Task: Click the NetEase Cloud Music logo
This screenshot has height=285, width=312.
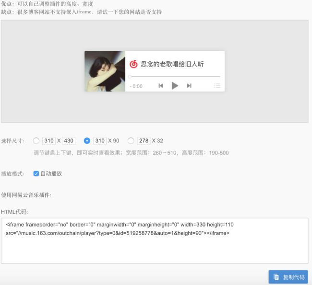Action: point(133,64)
